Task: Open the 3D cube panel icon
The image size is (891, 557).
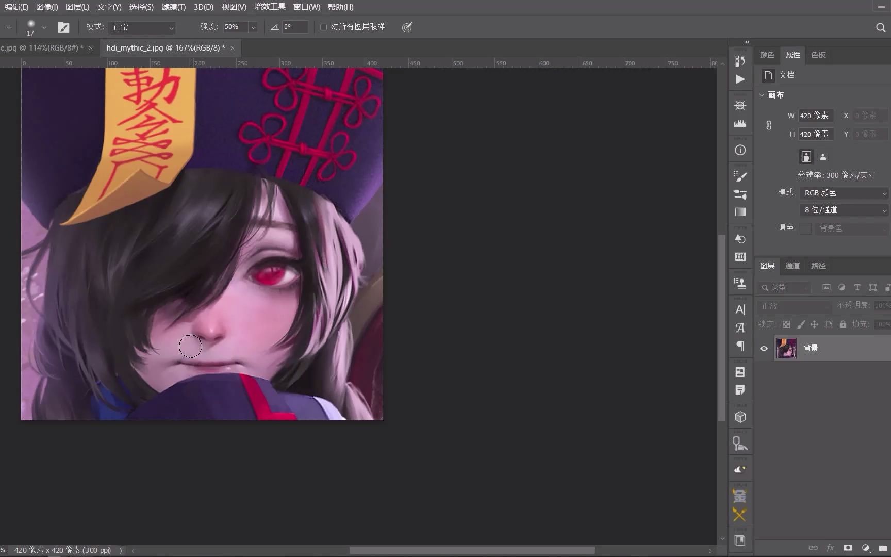Action: (740, 417)
